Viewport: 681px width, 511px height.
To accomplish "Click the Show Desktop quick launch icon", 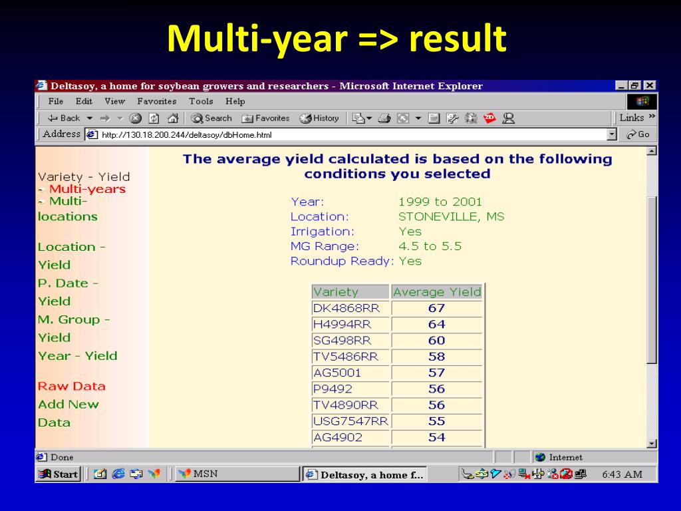I will (x=100, y=474).
